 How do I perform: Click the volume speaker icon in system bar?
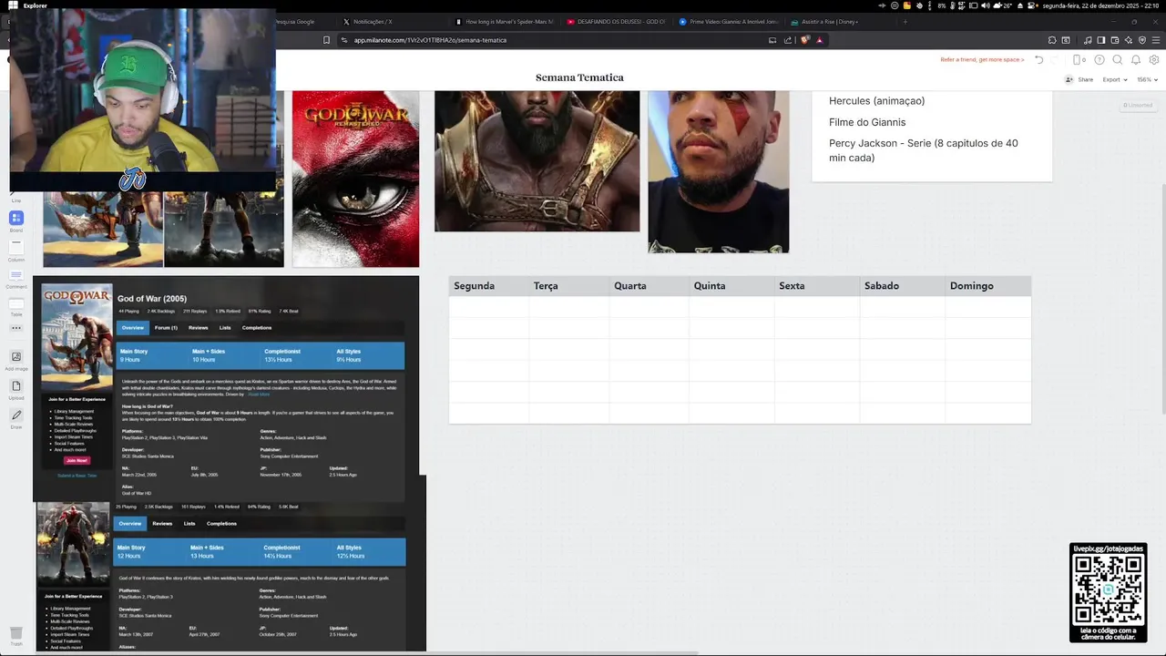986,5
